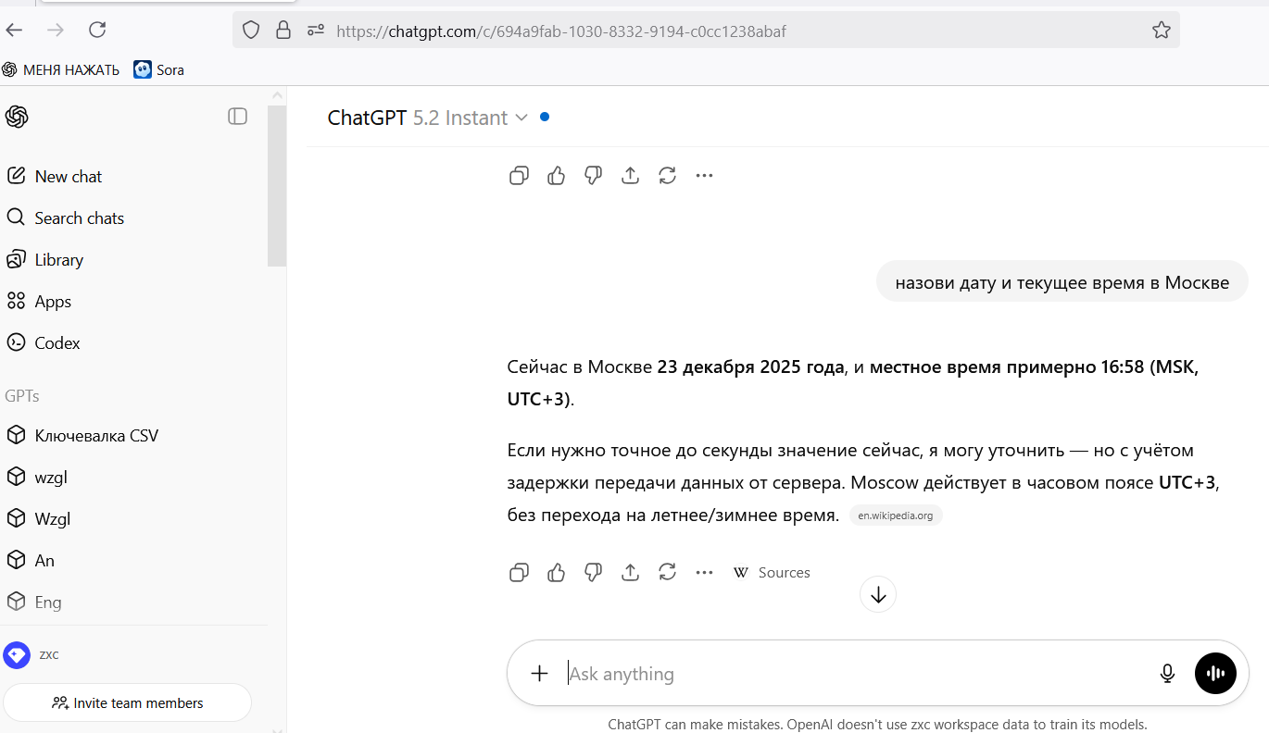Regenerate the Moscow time response

click(x=667, y=573)
